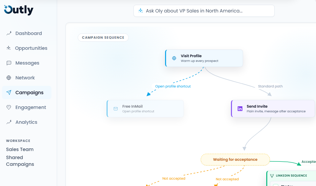Click the LinkedIn Sequence header
Viewport: 316px width, 186px height.
click(x=291, y=176)
